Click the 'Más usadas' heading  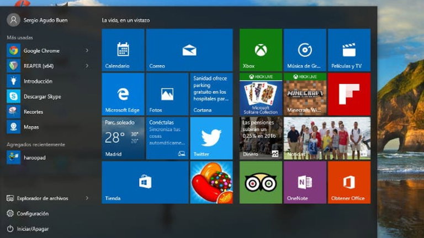click(x=20, y=37)
